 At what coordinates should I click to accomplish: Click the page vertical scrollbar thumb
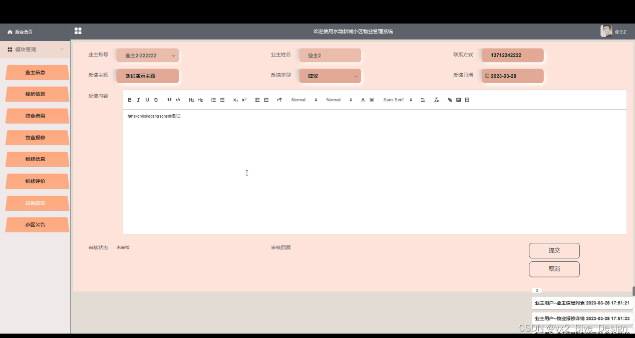[x=633, y=291]
